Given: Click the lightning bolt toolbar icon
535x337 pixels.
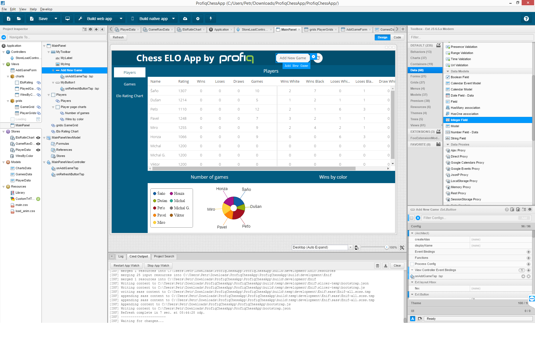Looking at the screenshot, I should [211, 19].
